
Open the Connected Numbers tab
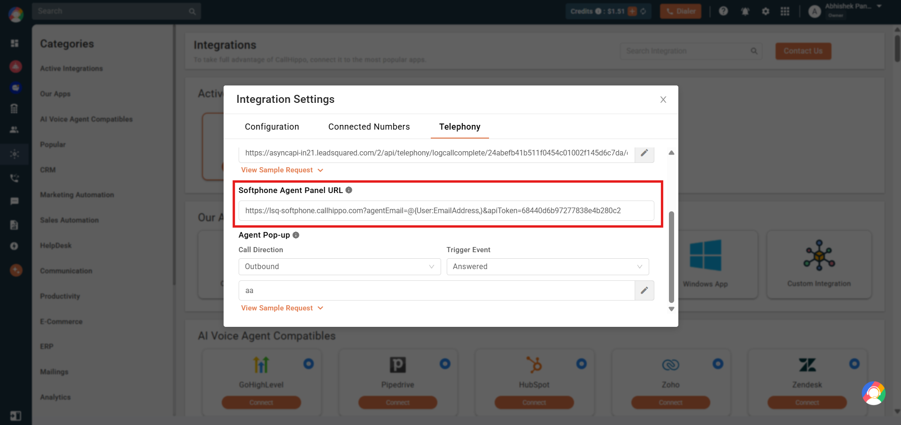point(369,127)
